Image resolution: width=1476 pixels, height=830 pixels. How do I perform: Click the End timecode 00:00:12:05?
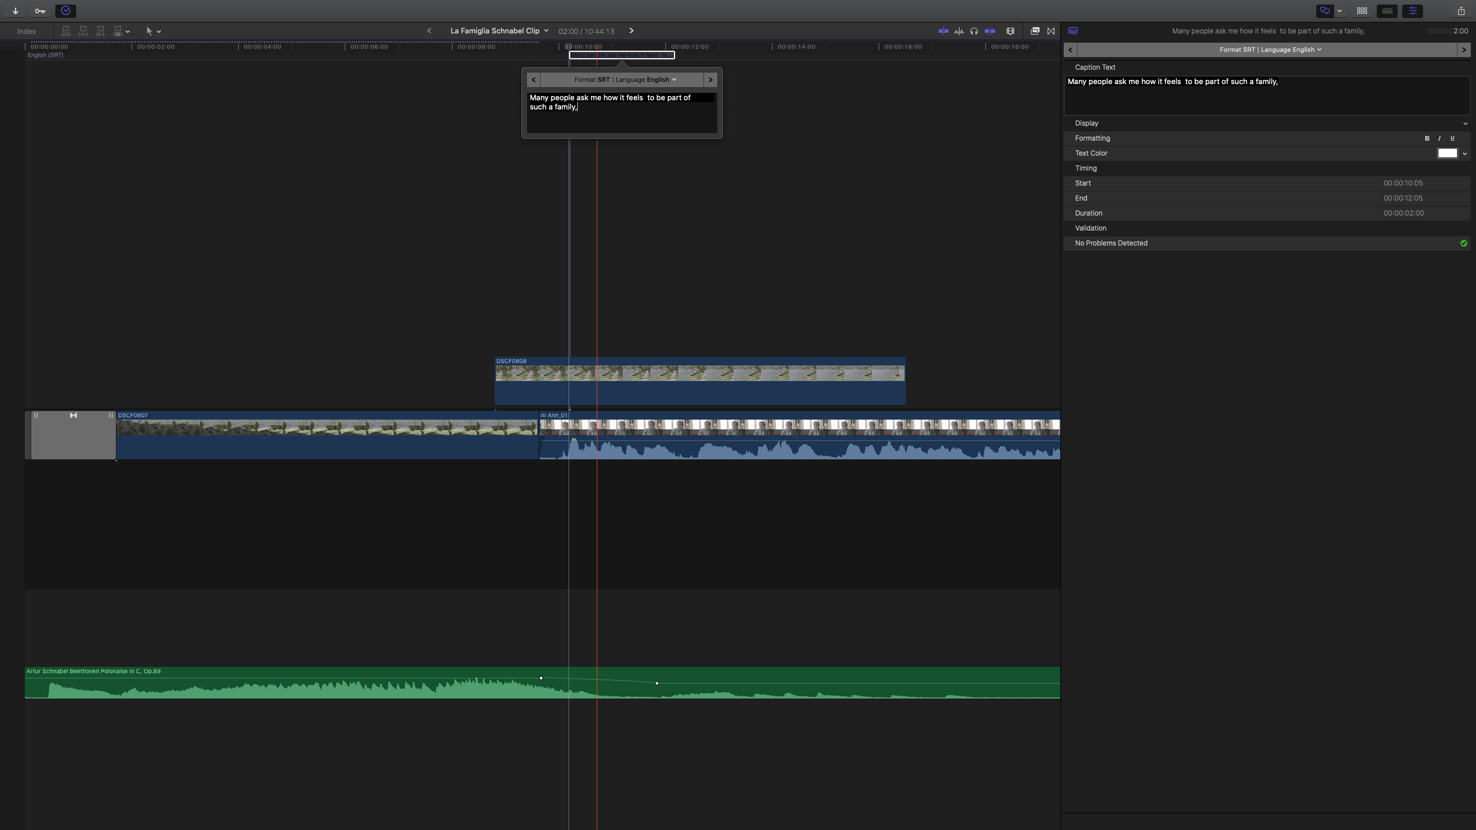tap(1403, 198)
